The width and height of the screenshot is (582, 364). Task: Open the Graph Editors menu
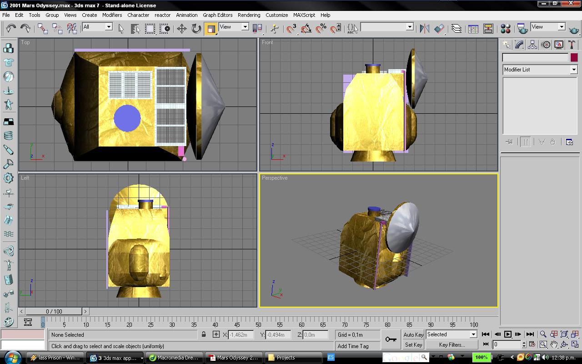tap(217, 15)
